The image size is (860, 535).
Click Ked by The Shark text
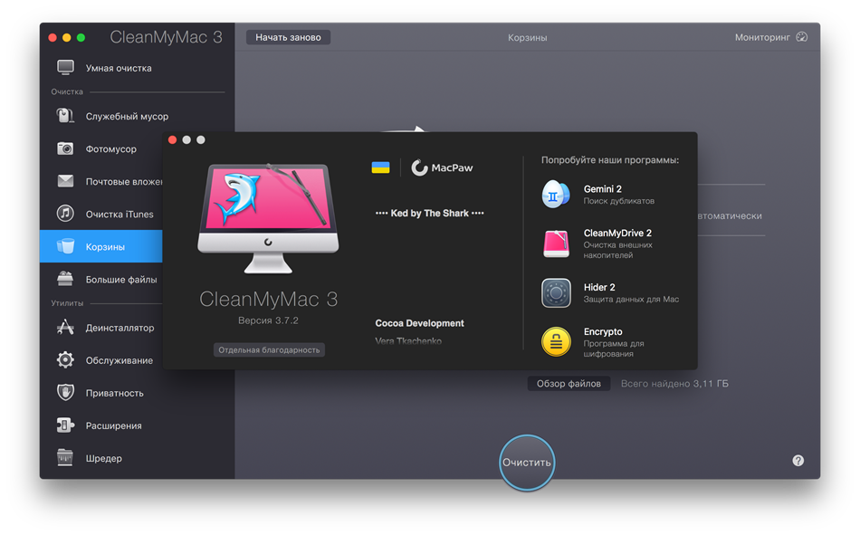point(429,214)
